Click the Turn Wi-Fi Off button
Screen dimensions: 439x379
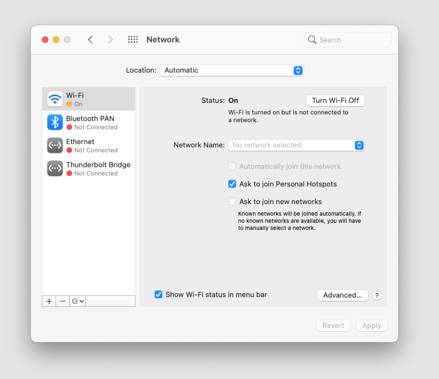335,101
